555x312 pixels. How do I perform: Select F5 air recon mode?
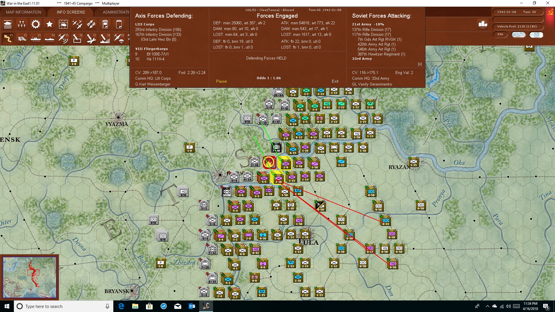click(x=63, y=38)
